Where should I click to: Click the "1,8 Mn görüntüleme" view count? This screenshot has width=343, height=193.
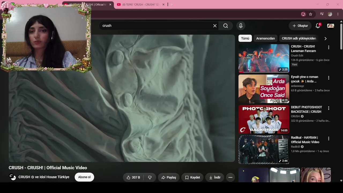coord(303,151)
